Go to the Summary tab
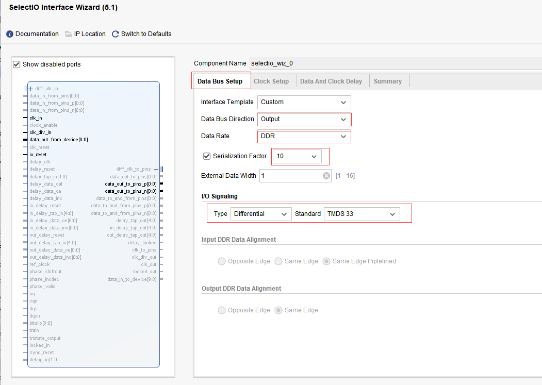The width and height of the screenshot is (542, 385). [388, 81]
